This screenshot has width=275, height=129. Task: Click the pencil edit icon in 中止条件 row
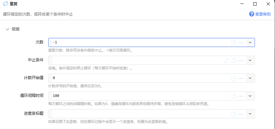pyautogui.click(x=226, y=61)
